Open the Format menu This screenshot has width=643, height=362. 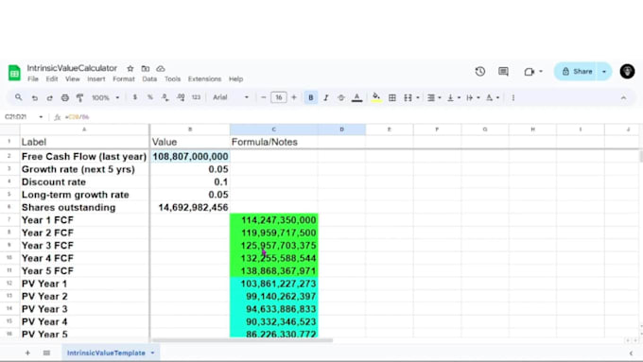coord(124,79)
